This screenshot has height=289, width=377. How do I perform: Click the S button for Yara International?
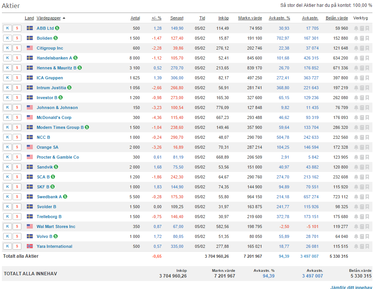(x=17, y=246)
